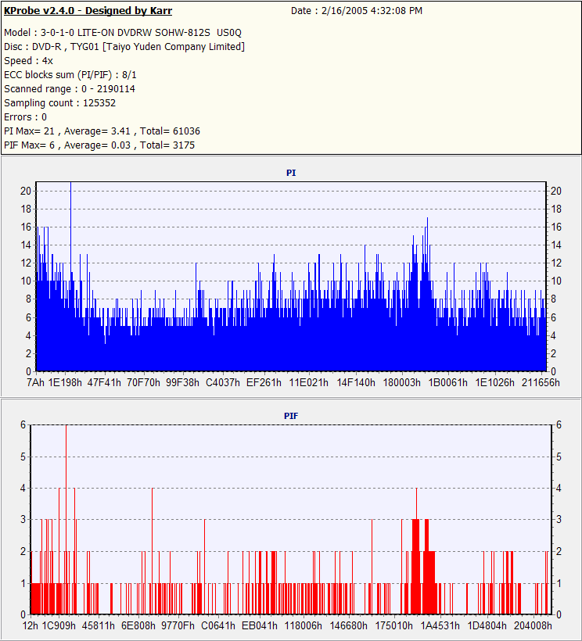Click the EB041h label on PIF x-axis
The width and height of the screenshot is (582, 641).
coord(259,626)
